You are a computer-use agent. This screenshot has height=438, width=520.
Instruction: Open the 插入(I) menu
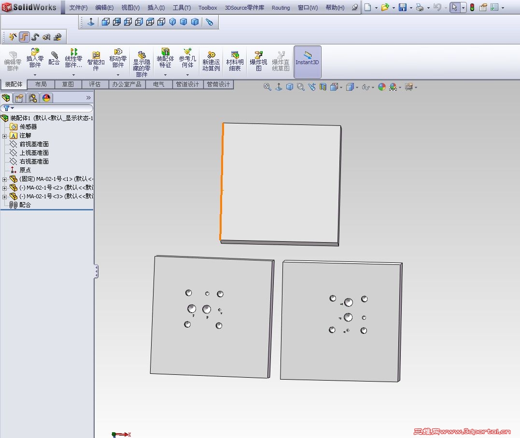pyautogui.click(x=156, y=8)
